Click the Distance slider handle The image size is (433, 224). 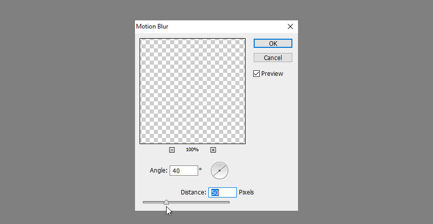(166, 203)
